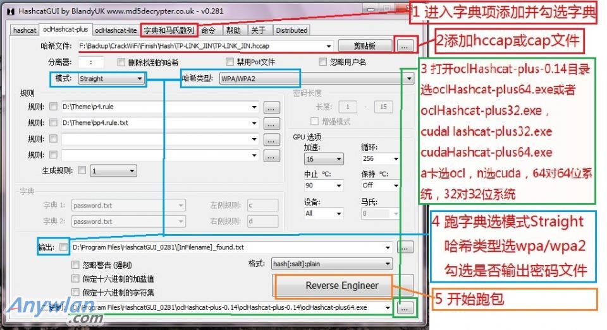Toggle the fourth empty rule checkbox

(x=53, y=155)
